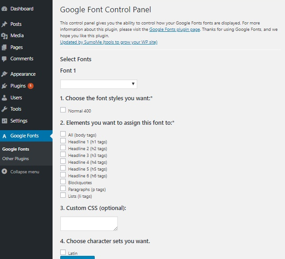
Task: Tick the Blockquotes checkbox
Action: (x=63, y=181)
